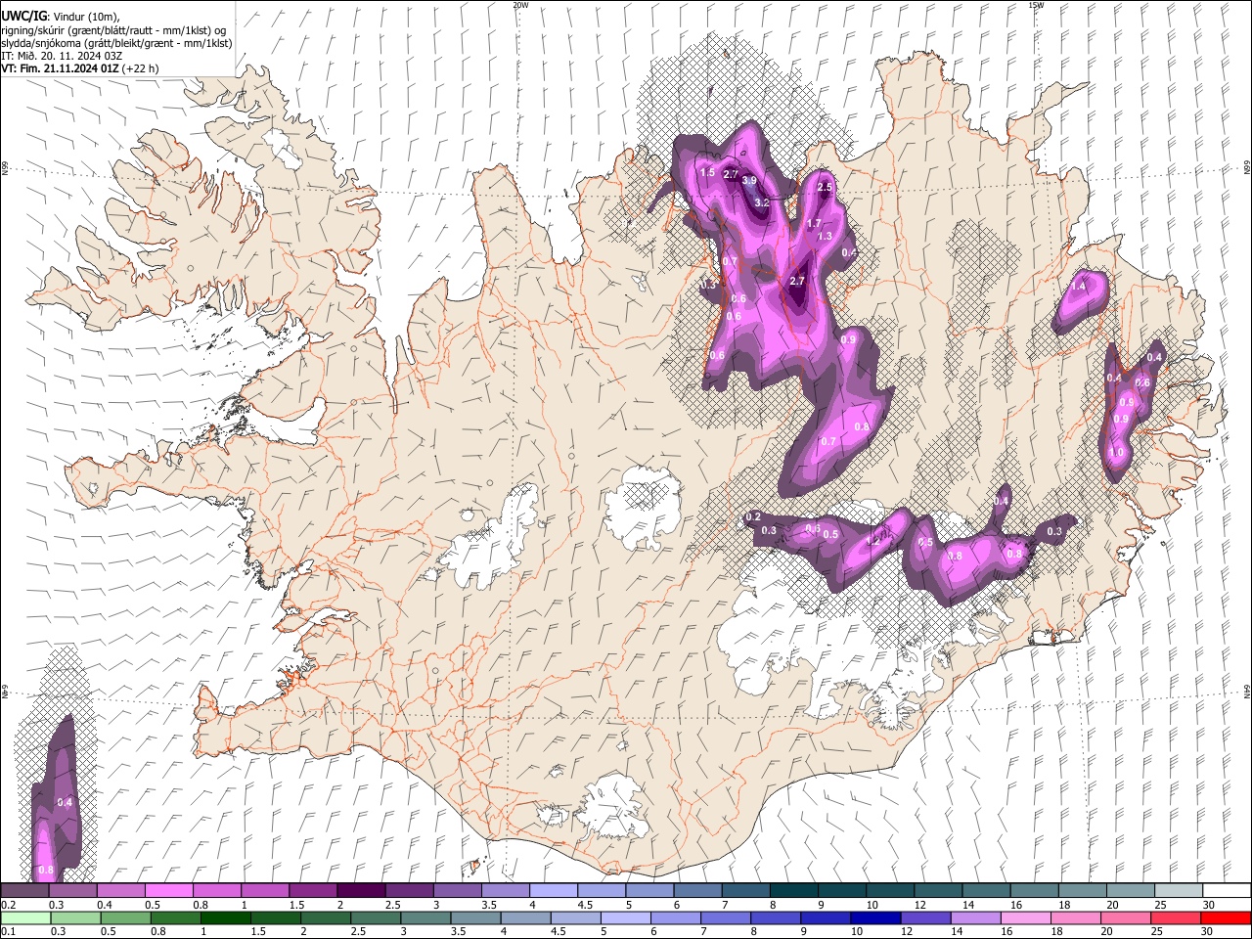Click the 1.3 precipitation label

[825, 236]
